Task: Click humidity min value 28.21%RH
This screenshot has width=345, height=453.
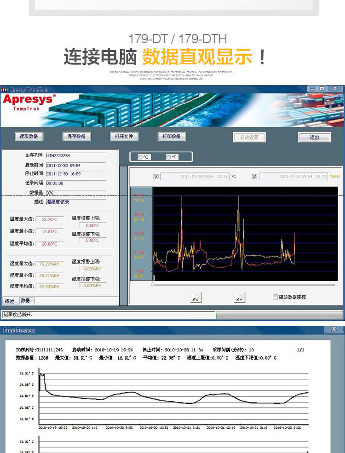Action: (x=49, y=275)
